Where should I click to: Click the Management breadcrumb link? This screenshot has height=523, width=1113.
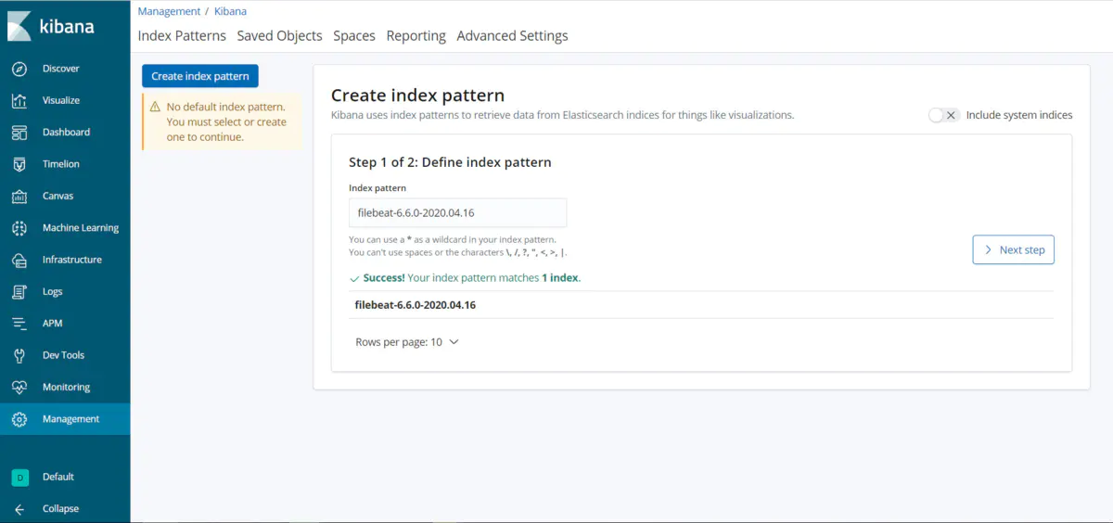point(169,11)
